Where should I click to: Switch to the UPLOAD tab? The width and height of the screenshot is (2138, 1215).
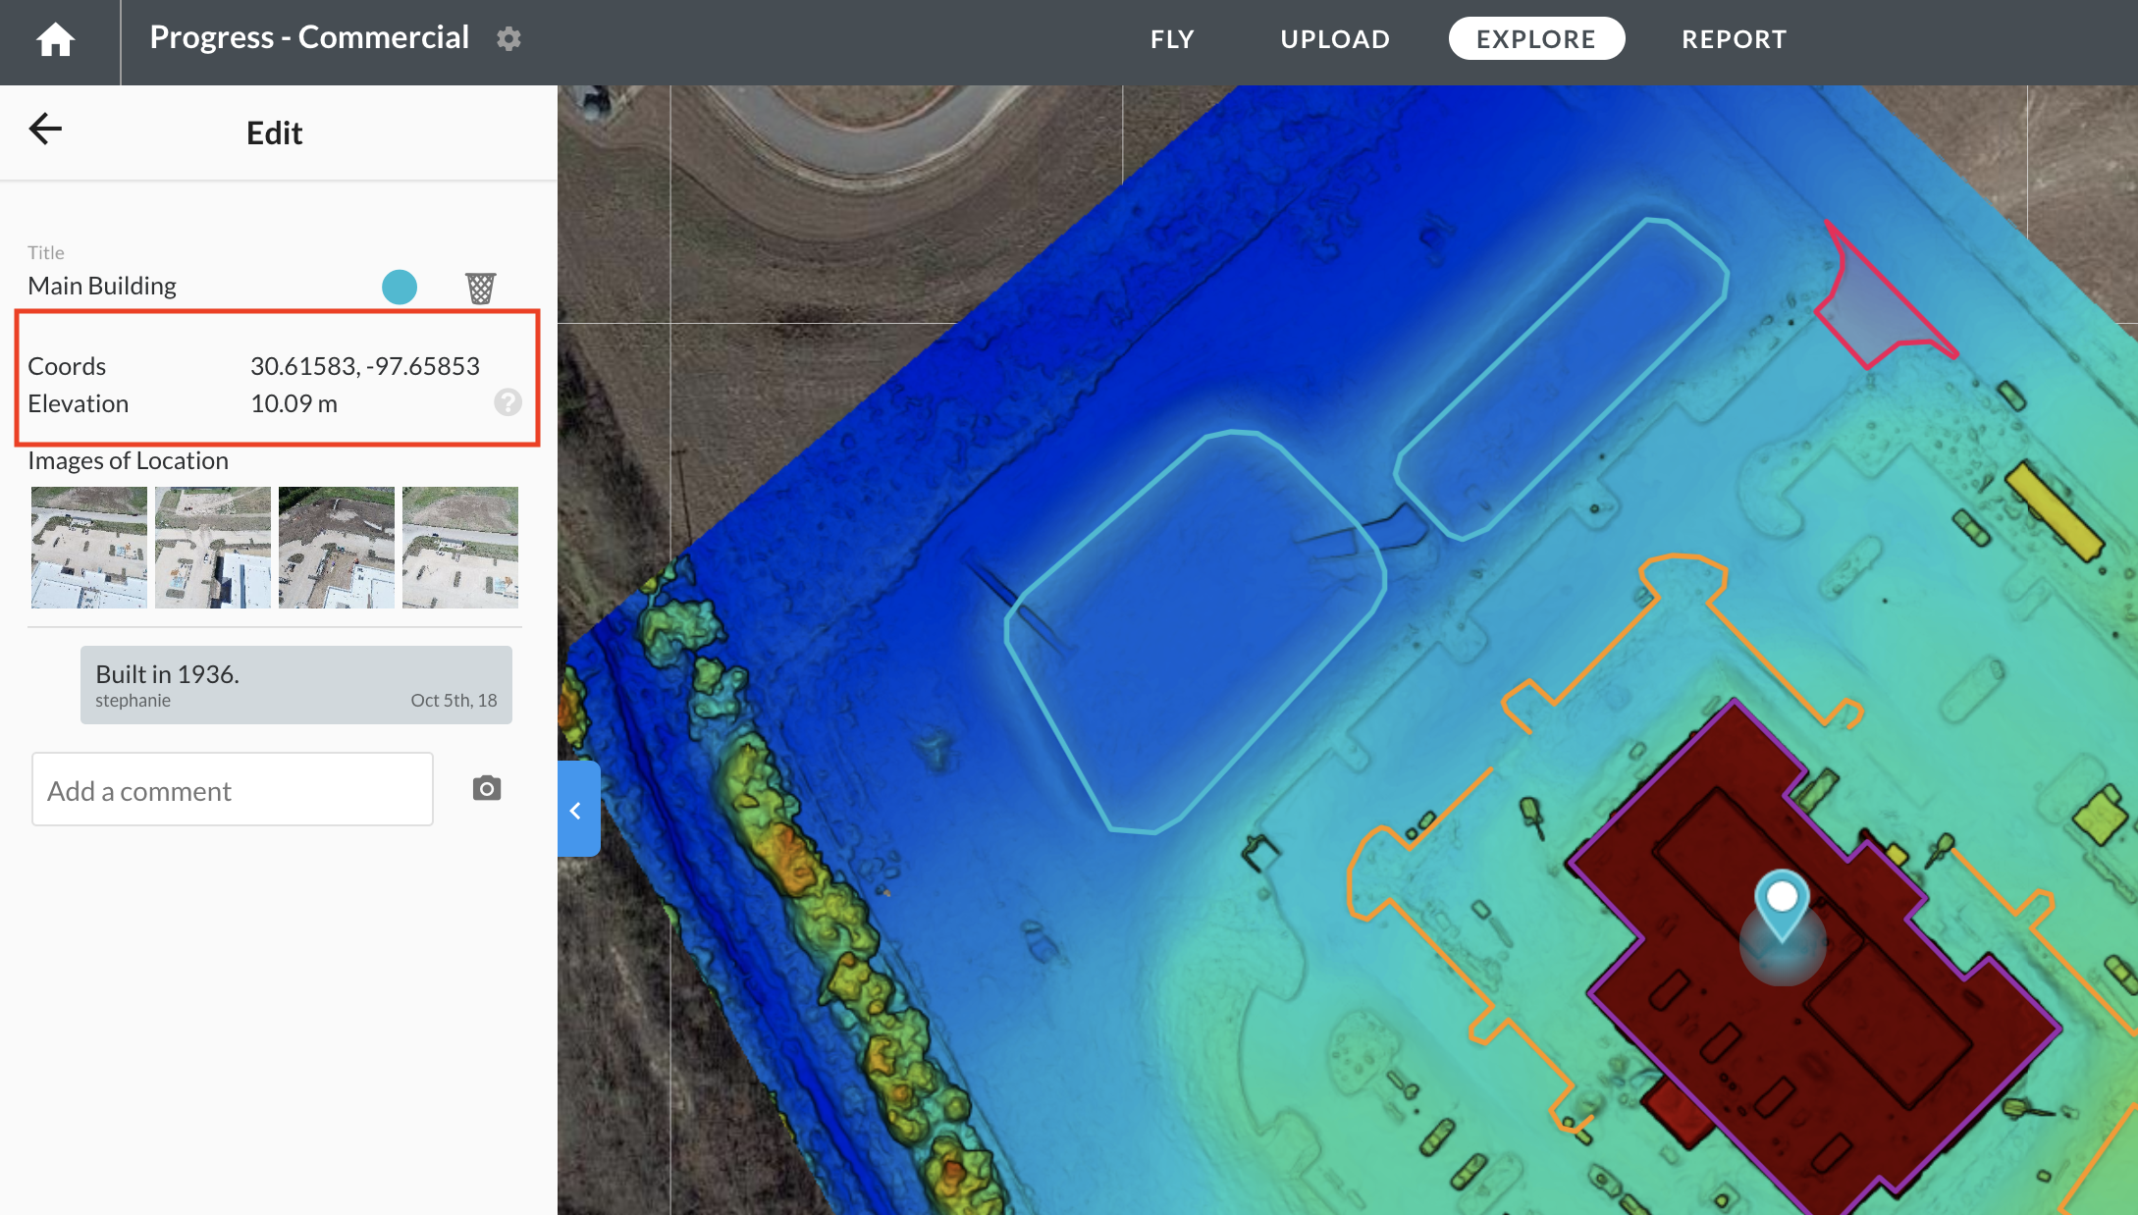(x=1335, y=39)
